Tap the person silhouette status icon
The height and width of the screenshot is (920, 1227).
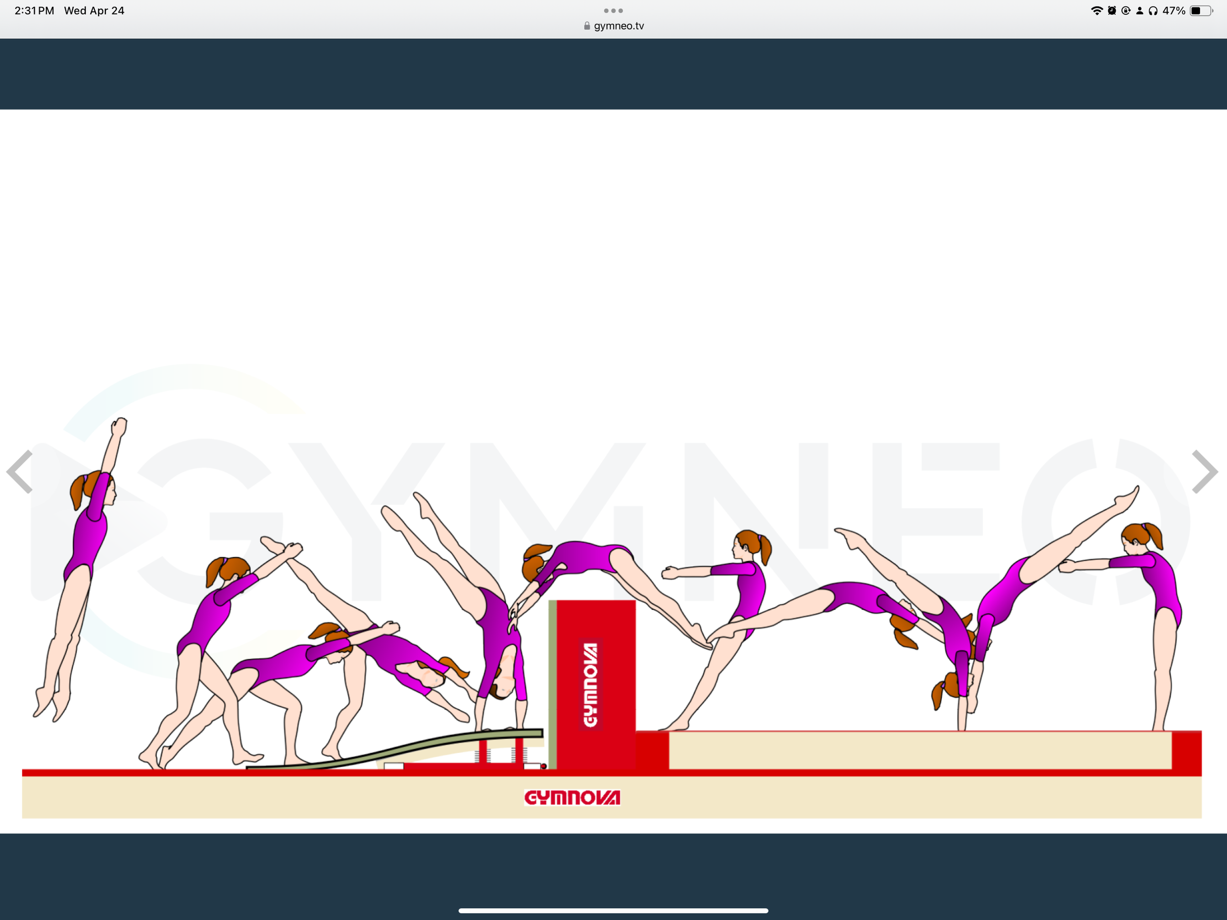1139,10
